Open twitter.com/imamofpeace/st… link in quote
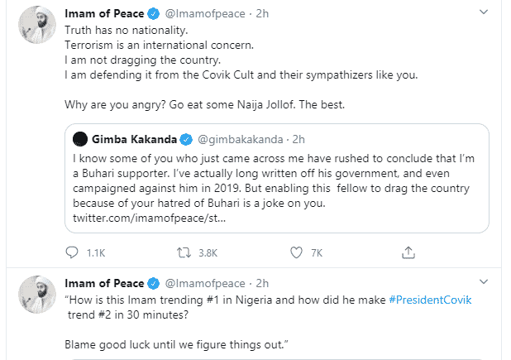The image size is (511, 360). click(149, 218)
